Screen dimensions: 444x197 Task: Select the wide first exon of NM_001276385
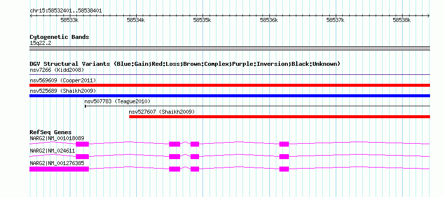click(x=59, y=169)
